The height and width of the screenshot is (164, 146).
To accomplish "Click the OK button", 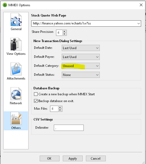I will click(49, 159).
